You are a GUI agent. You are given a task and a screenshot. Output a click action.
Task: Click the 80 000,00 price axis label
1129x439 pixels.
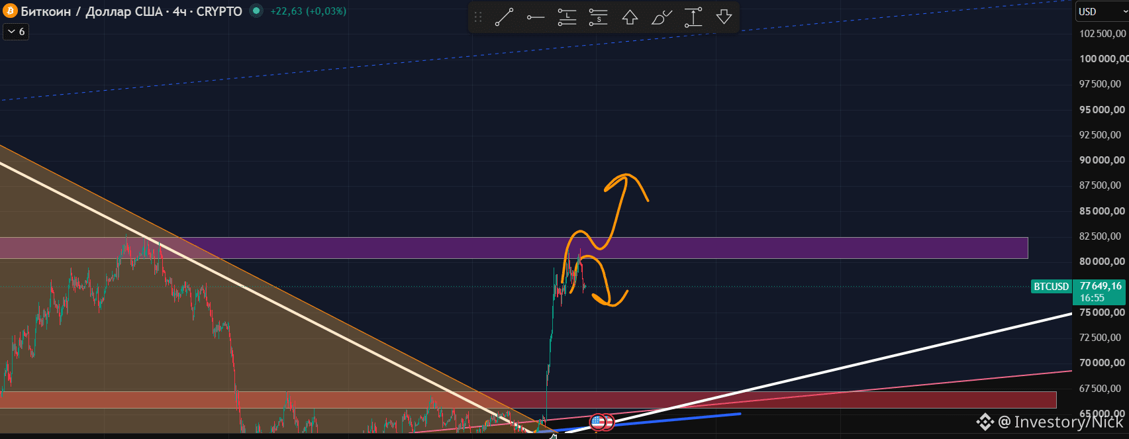(1102, 261)
